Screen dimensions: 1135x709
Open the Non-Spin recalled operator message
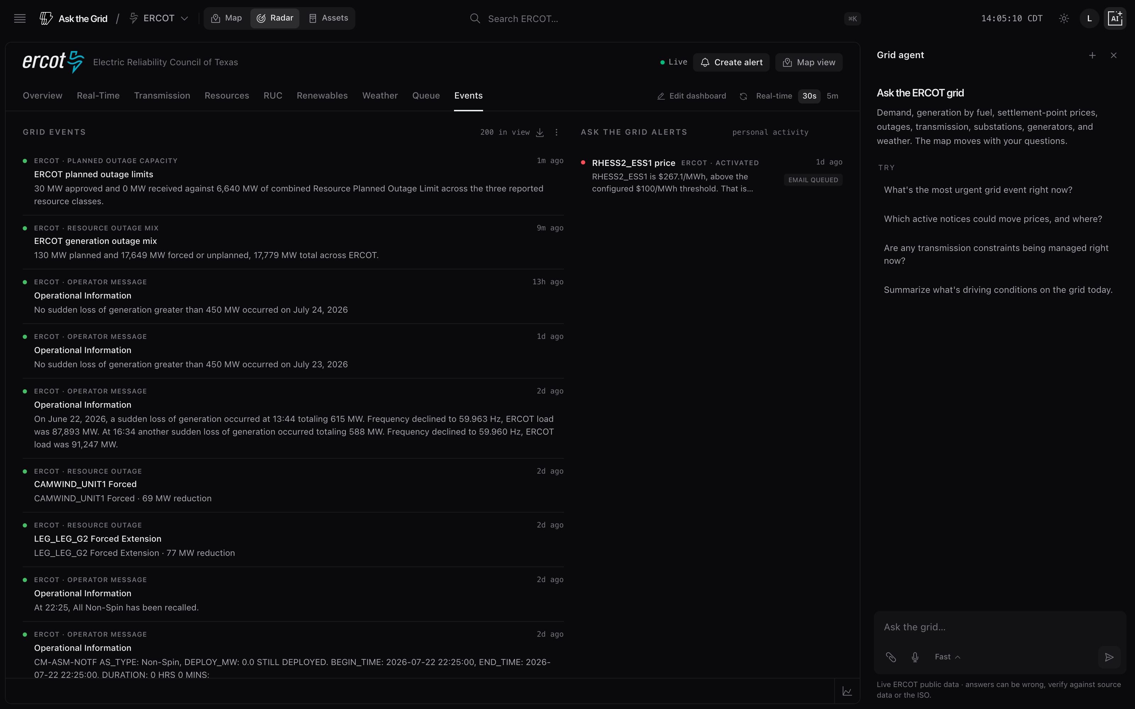coord(293,594)
